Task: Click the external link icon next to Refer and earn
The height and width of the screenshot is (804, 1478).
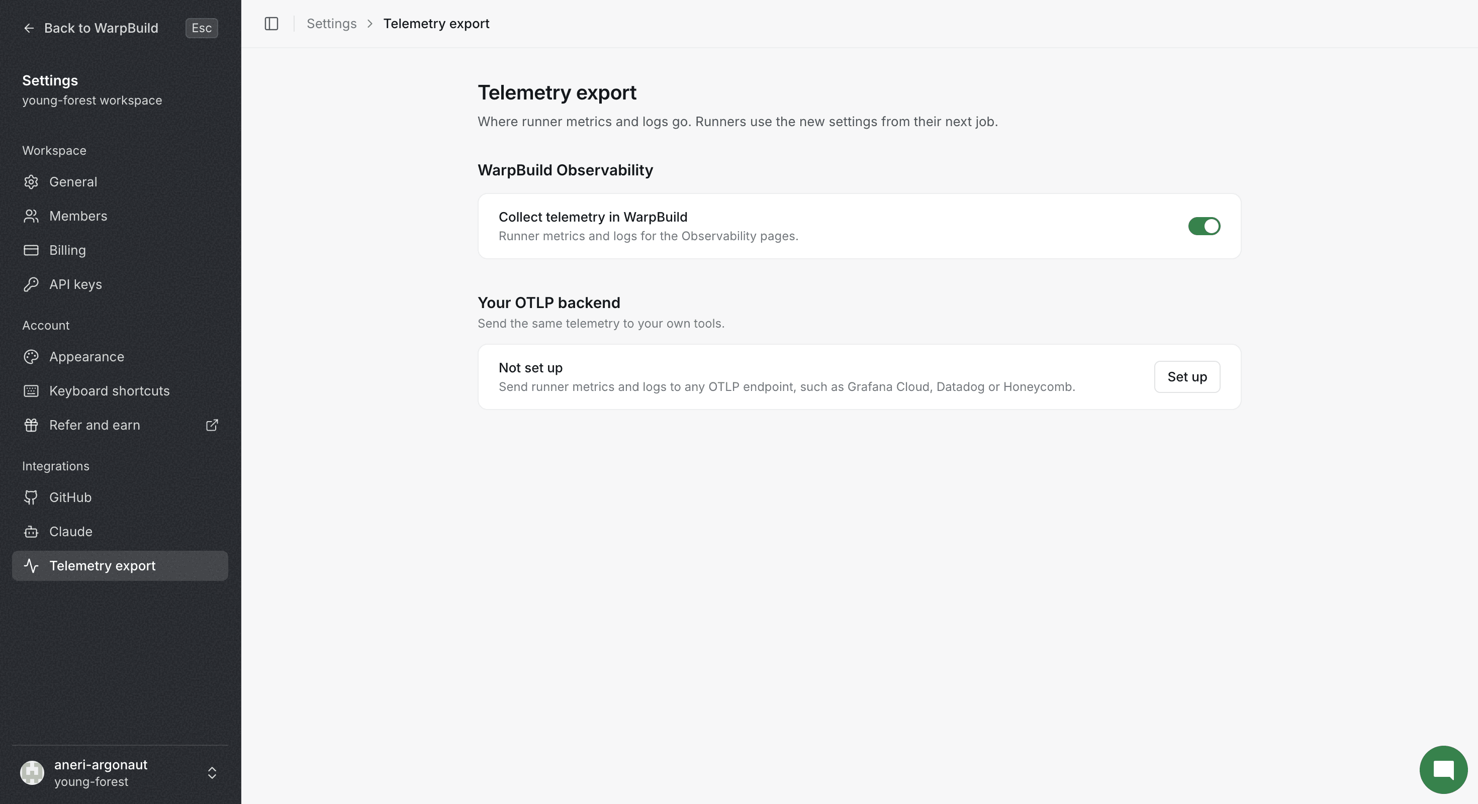Action: pos(212,425)
